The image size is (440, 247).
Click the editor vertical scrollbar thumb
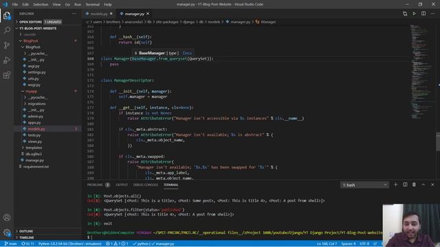438,141
